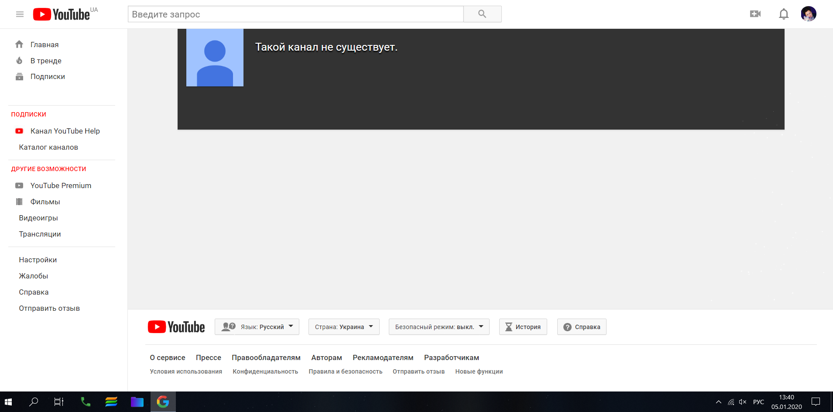Open Настройки in the sidebar
The image size is (833, 412).
[x=38, y=260]
